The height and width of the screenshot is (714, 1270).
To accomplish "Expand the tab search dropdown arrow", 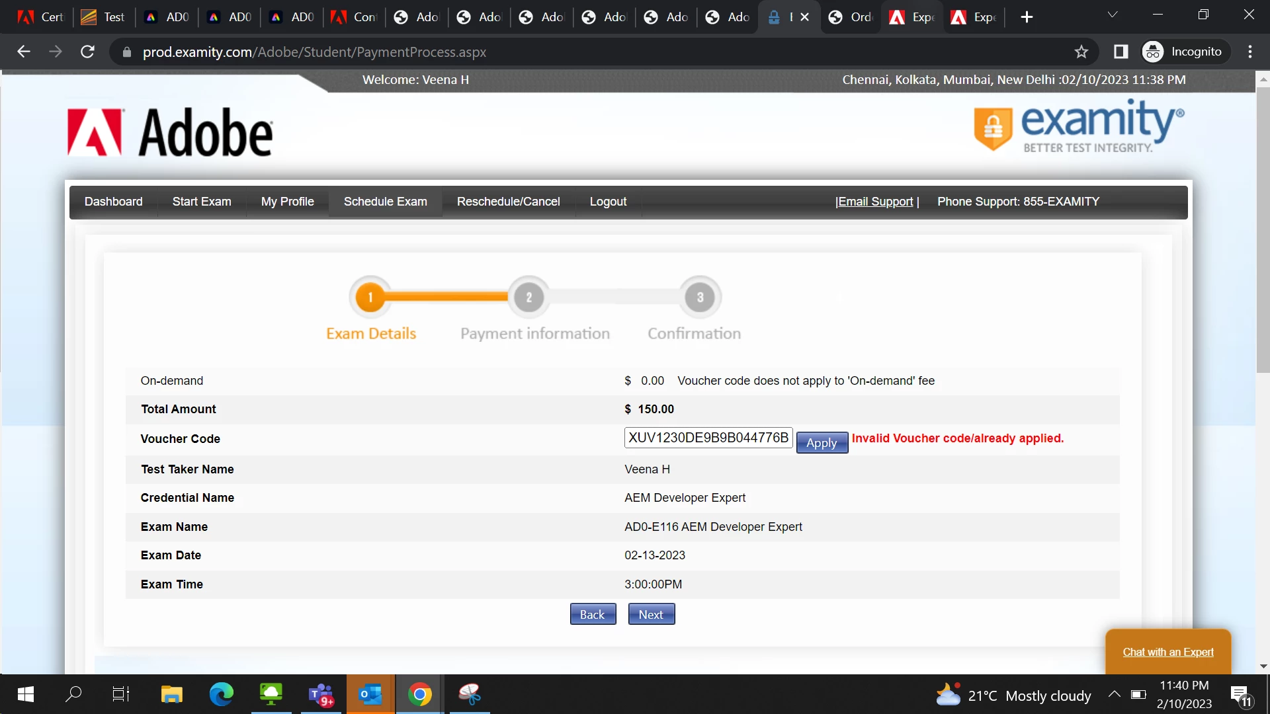I will 1113,15.
